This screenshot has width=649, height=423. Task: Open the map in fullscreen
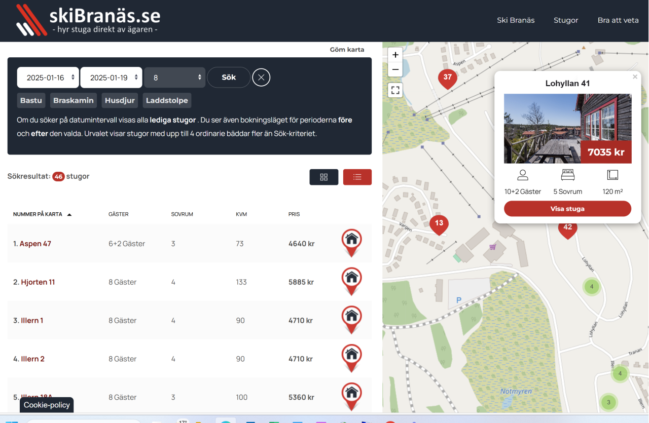(395, 91)
